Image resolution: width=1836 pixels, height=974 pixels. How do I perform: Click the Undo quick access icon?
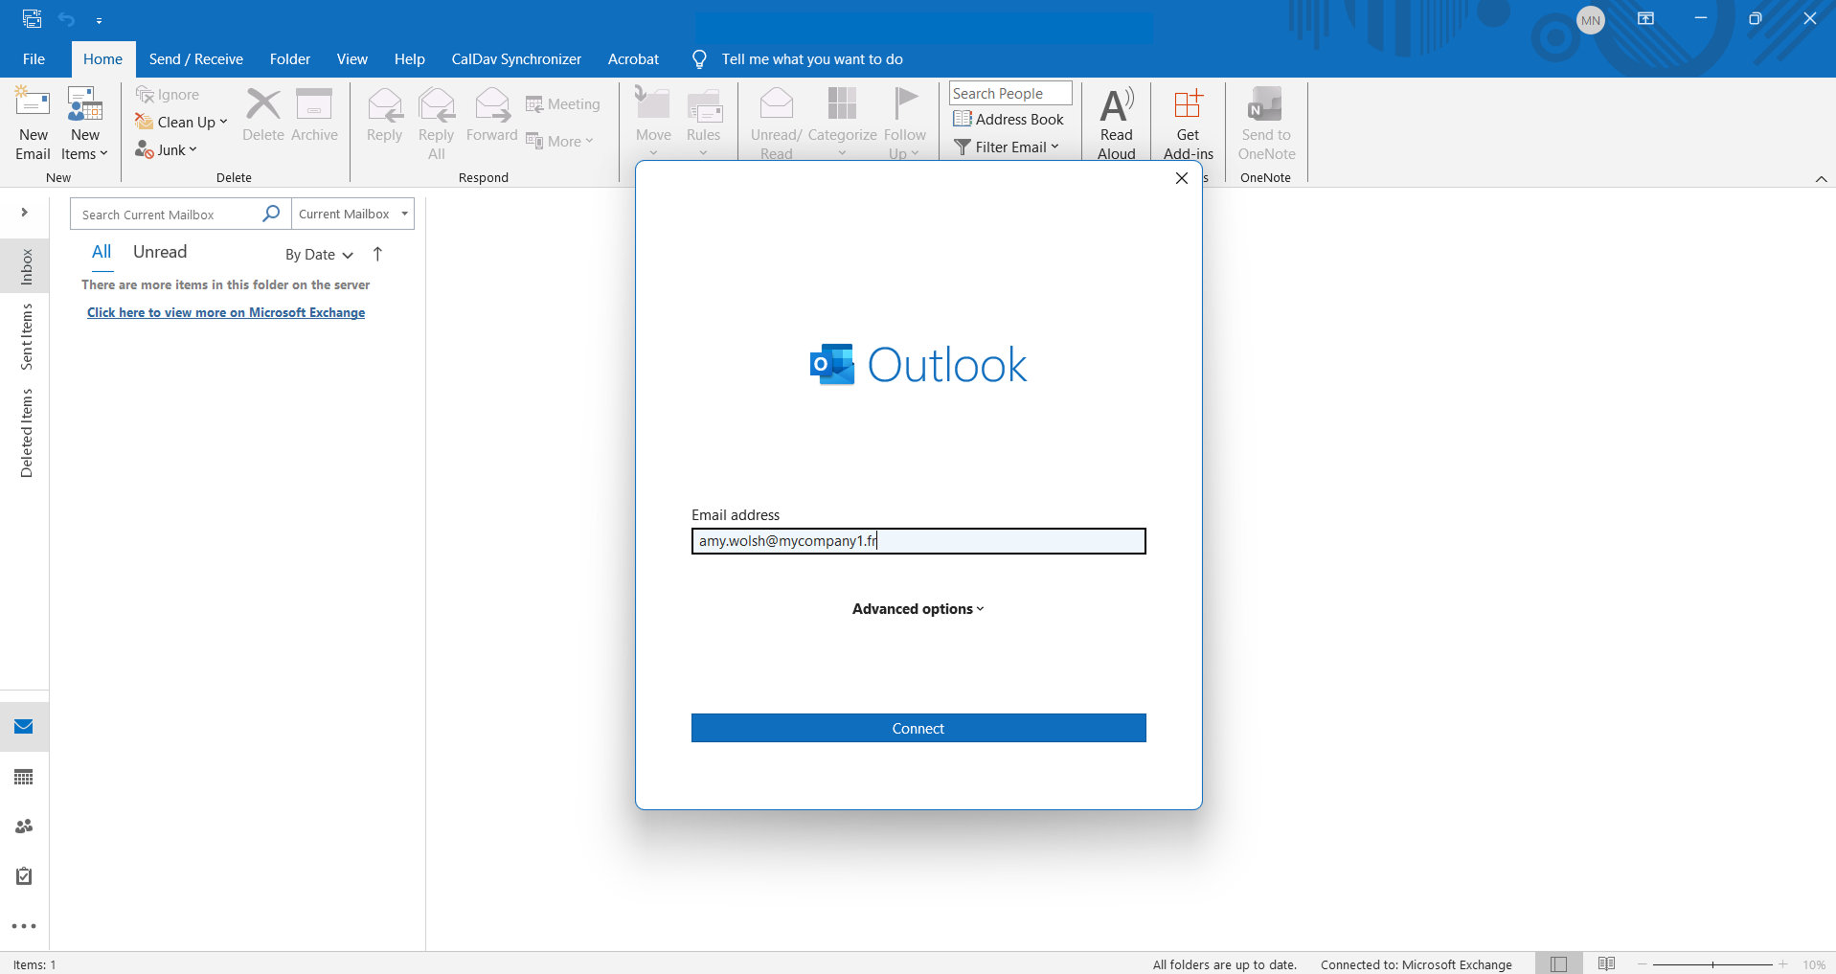coord(66,18)
